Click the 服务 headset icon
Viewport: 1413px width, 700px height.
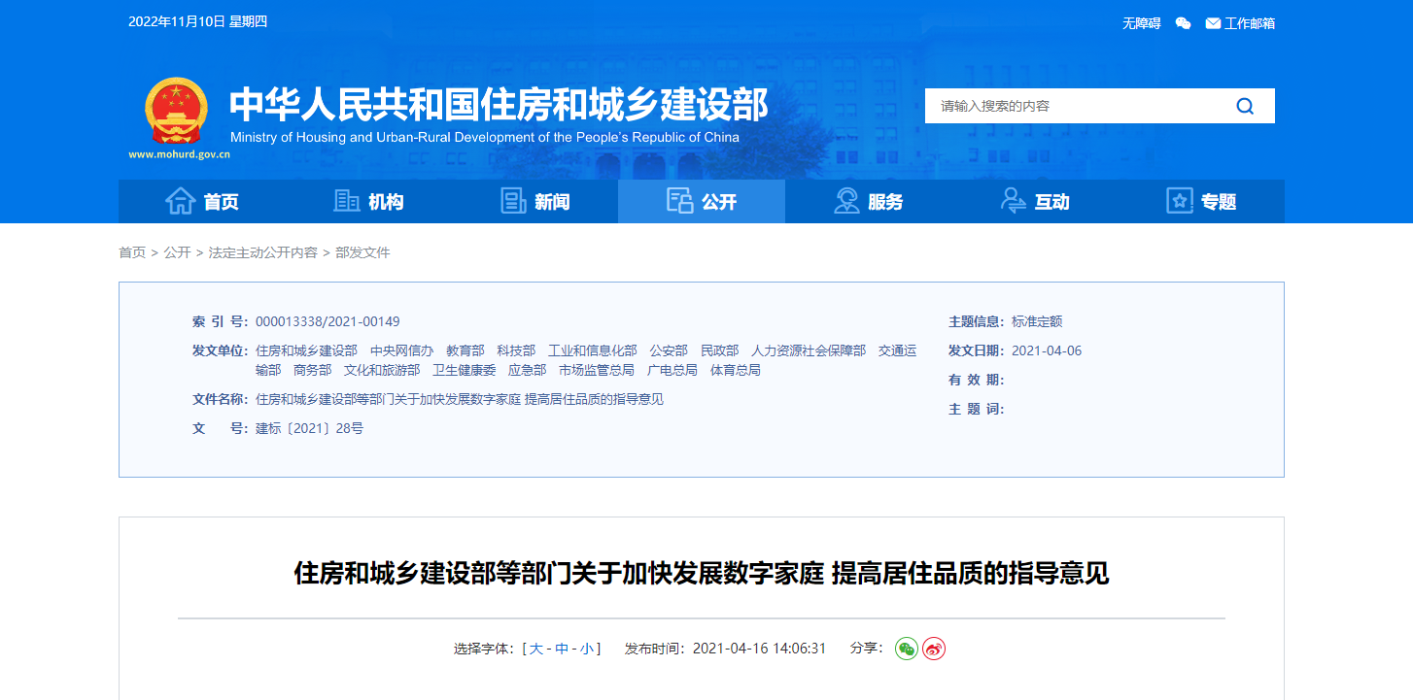tap(846, 201)
